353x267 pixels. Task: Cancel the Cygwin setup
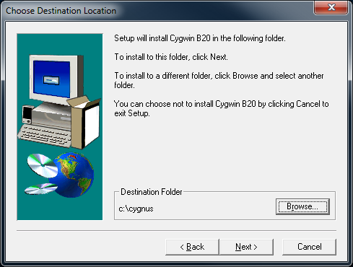point(309,247)
